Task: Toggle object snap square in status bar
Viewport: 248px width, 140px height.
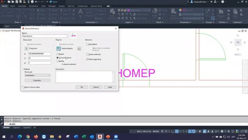Action: [x=194, y=131]
